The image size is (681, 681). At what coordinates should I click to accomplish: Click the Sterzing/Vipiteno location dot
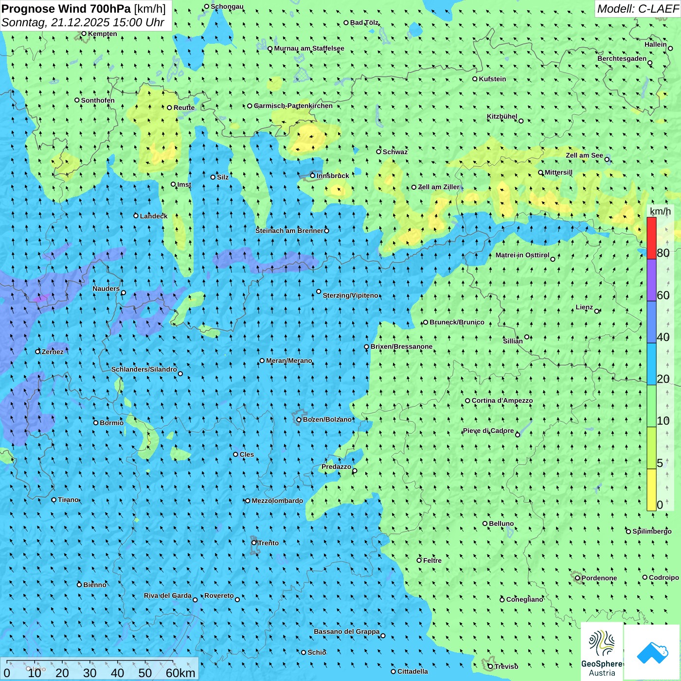[x=319, y=291]
